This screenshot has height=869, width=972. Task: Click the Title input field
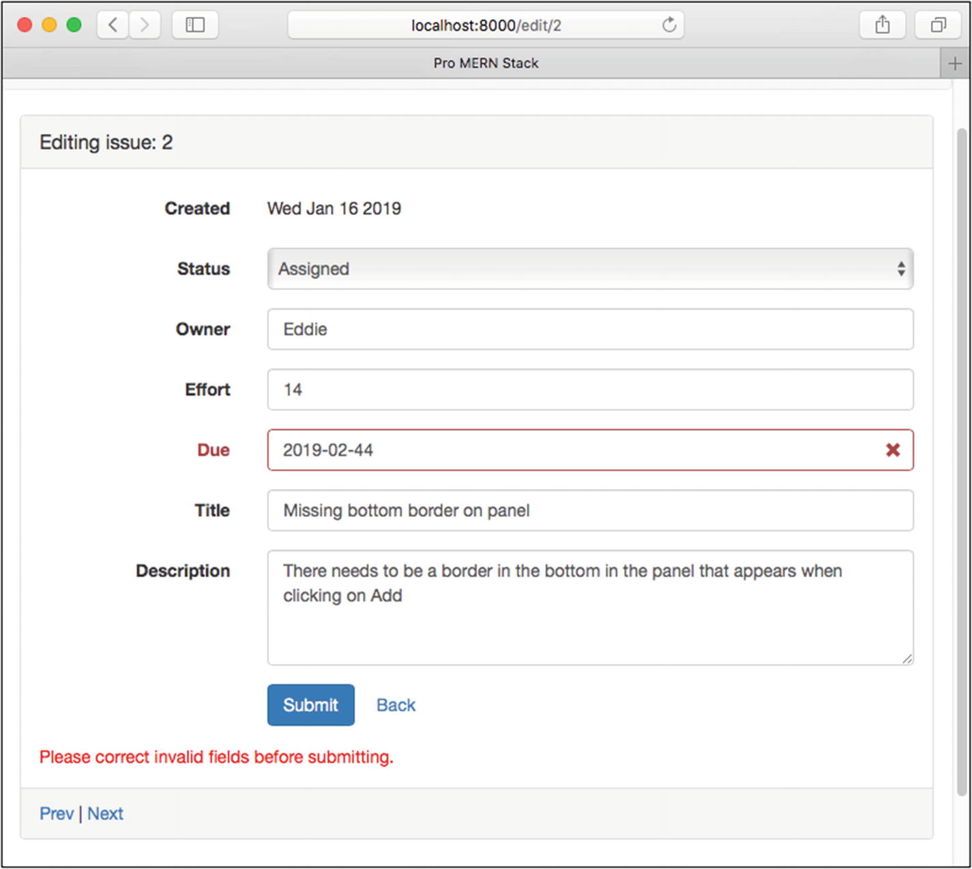(590, 510)
